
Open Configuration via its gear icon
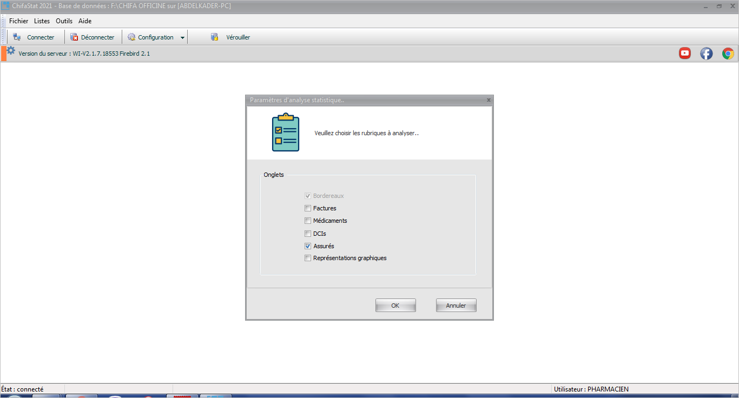(x=131, y=37)
